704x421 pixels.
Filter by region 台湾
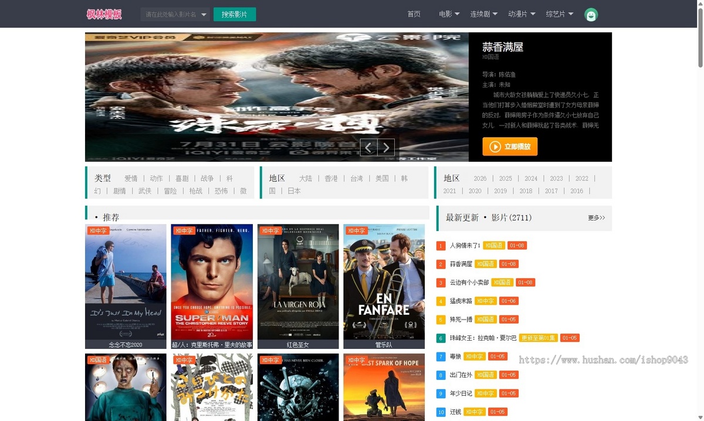[x=357, y=178]
